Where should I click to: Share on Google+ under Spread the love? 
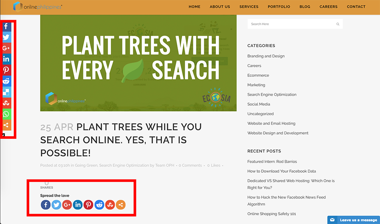point(67,205)
